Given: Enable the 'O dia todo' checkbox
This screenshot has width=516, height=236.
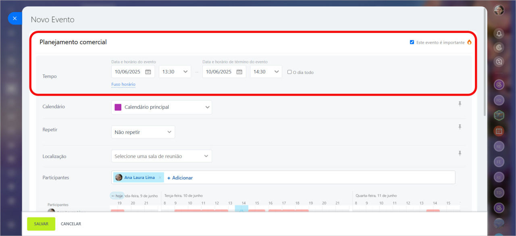Looking at the screenshot, I should [x=289, y=72].
